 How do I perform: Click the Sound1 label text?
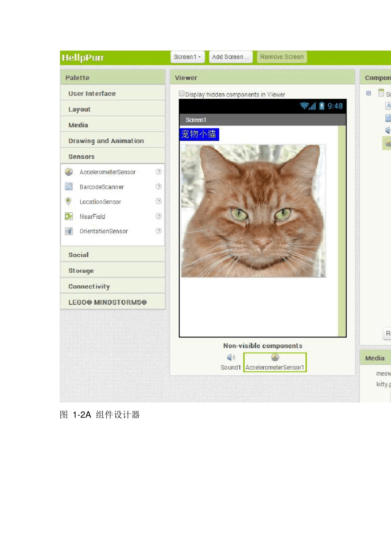pos(230,367)
